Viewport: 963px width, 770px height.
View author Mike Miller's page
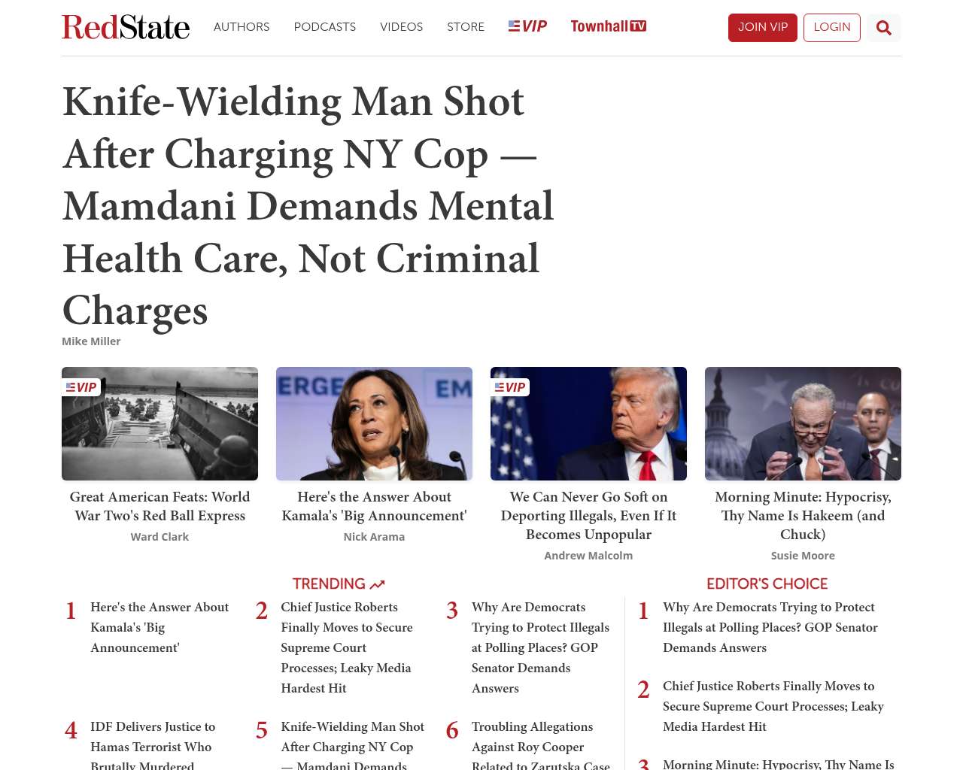tap(91, 341)
